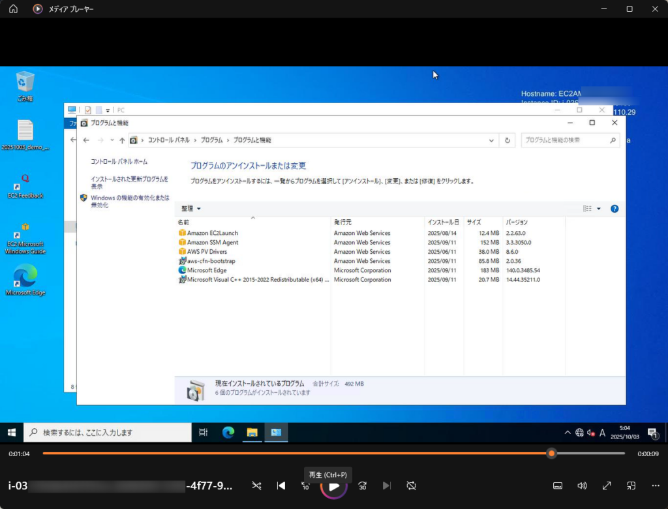Skip back 10 seconds
This screenshot has height=509, width=668.
click(x=305, y=486)
